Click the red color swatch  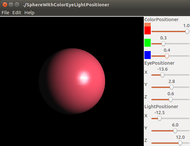click(148, 30)
